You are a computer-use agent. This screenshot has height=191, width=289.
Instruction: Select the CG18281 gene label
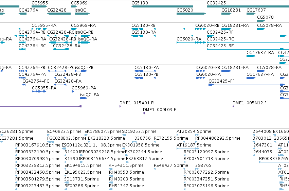pos(231,10)
